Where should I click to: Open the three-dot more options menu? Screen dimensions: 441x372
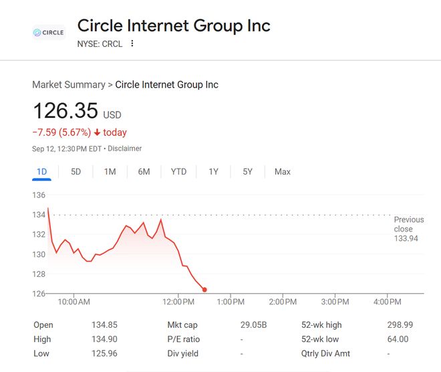click(132, 43)
